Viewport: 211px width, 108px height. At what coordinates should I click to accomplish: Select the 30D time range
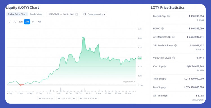21,22
